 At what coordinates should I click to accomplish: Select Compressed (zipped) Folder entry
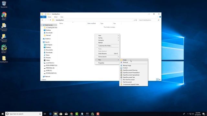pos(134,84)
